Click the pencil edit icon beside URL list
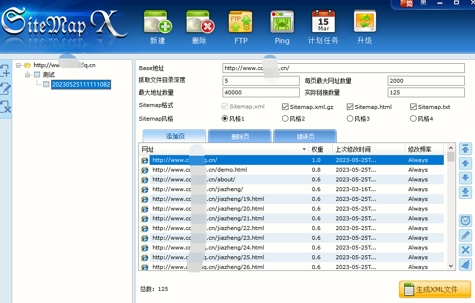The height and width of the screenshot is (303, 475). (x=466, y=235)
